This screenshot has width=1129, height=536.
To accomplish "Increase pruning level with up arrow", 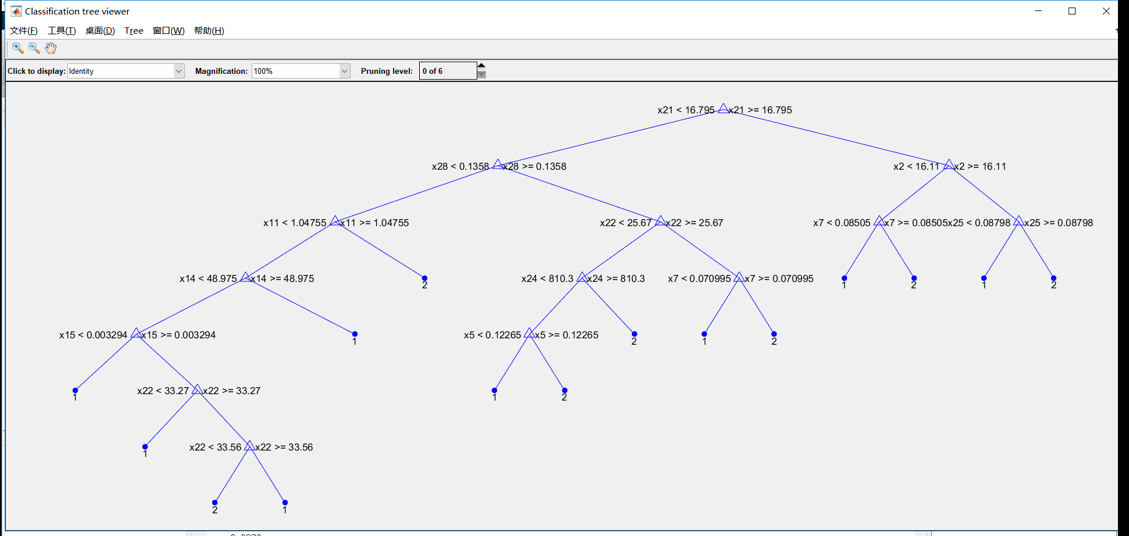I will tap(481, 66).
